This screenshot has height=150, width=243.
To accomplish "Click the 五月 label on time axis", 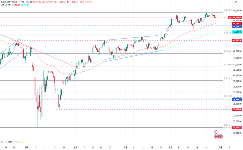I will (x=75, y=148).
